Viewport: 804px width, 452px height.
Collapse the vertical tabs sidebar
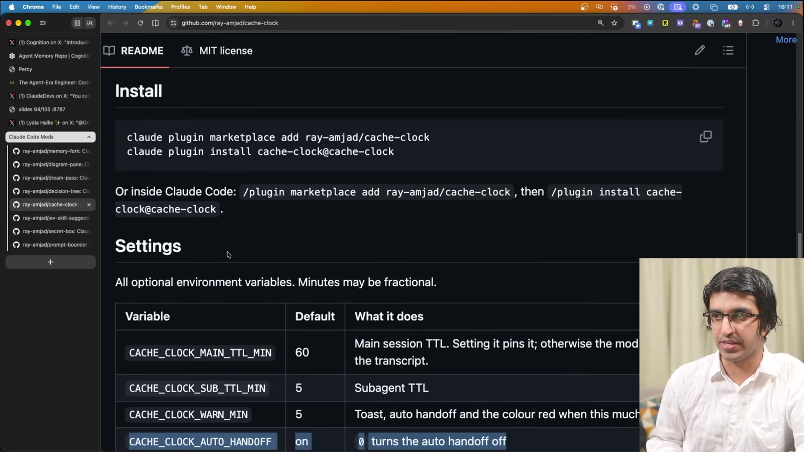point(43,23)
